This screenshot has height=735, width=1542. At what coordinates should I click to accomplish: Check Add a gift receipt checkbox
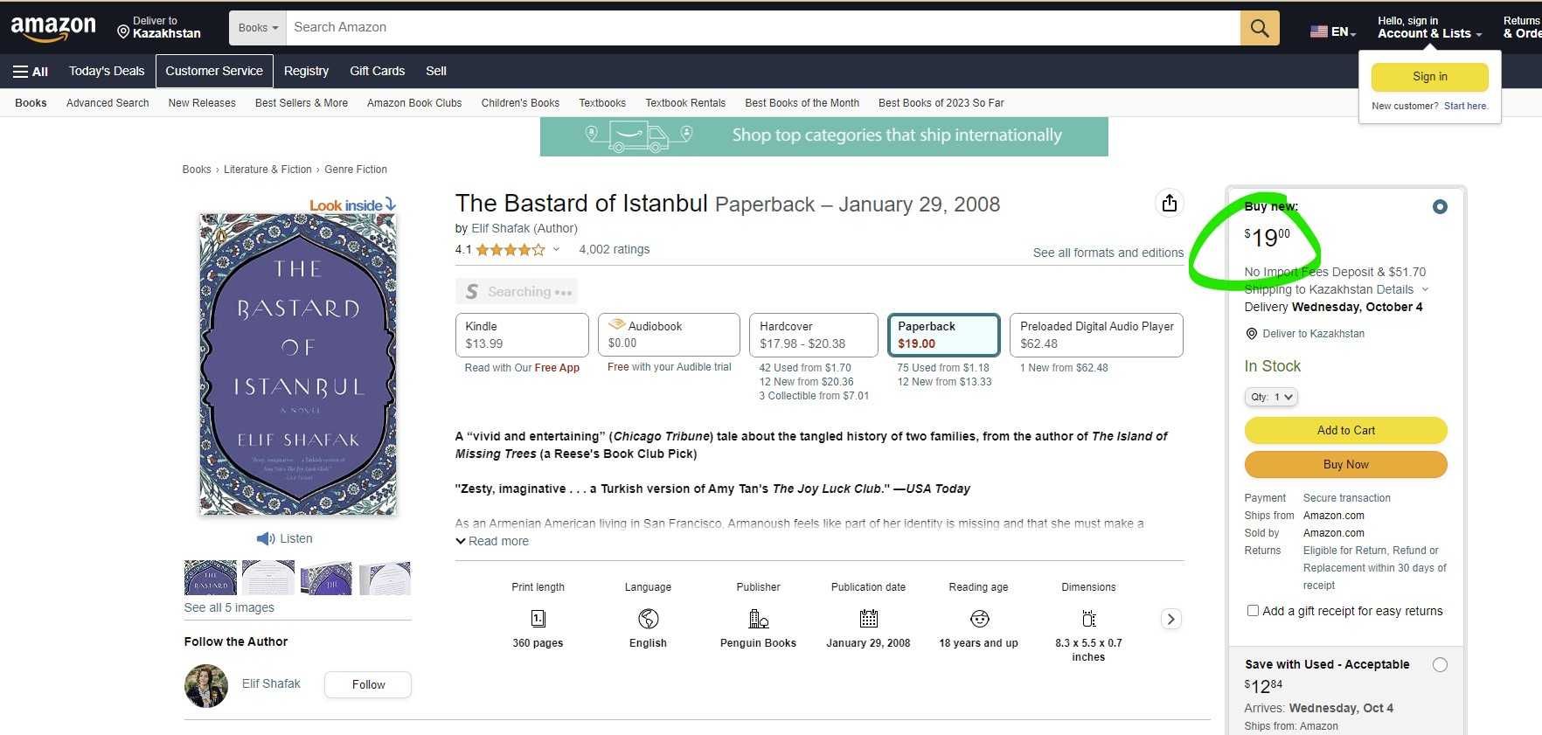point(1253,611)
